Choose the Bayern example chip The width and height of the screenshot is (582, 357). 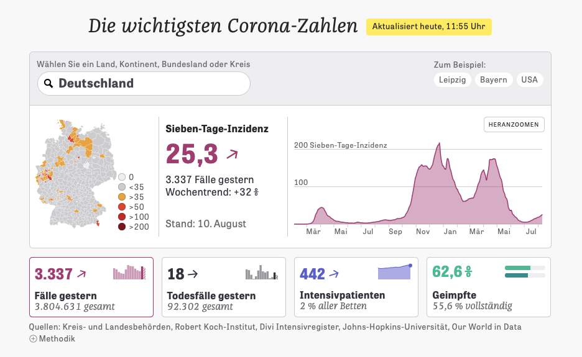click(493, 79)
